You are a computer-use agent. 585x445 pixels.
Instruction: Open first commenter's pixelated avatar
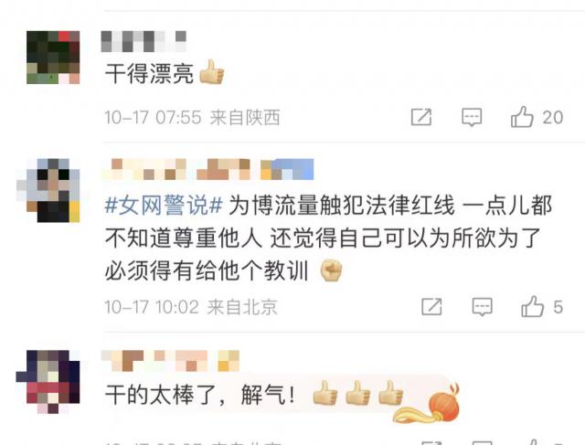53,58
